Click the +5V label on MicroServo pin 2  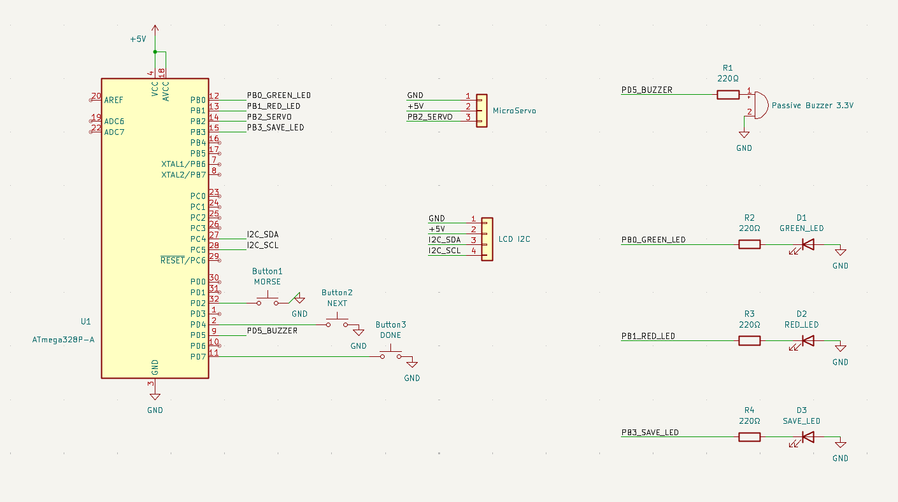[415, 106]
